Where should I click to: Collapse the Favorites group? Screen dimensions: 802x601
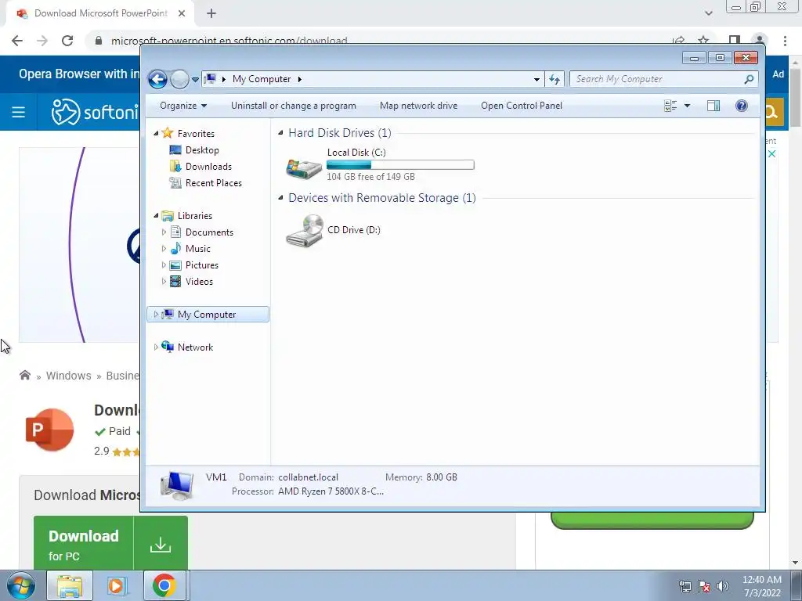156,133
